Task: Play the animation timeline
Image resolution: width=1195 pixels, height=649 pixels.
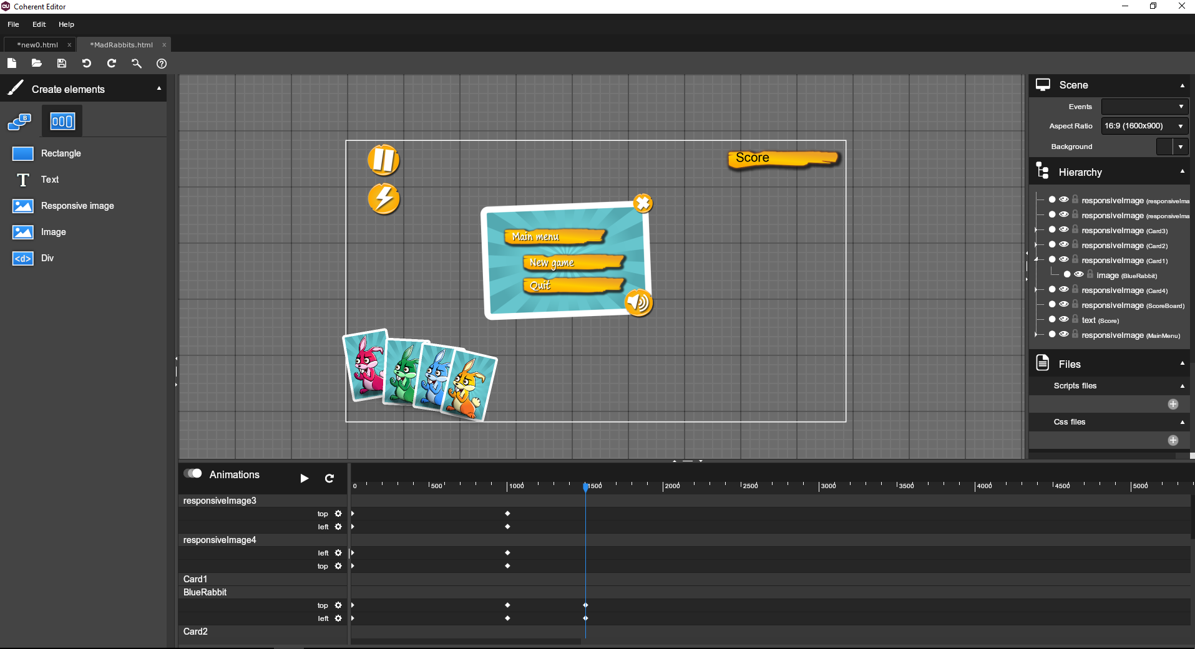Action: click(305, 478)
